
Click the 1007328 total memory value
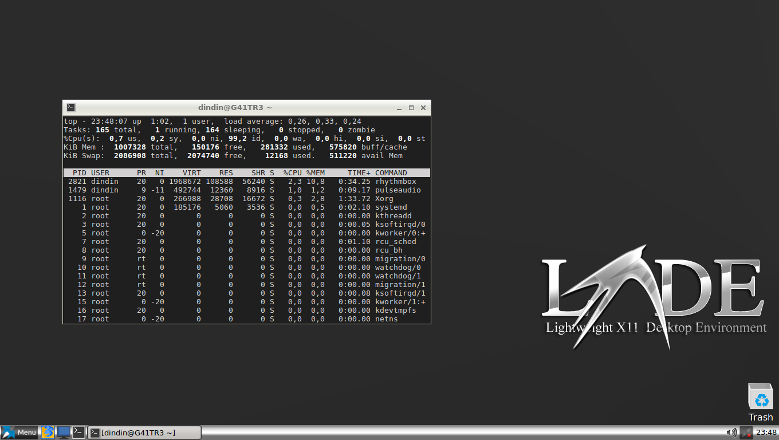tap(130, 147)
